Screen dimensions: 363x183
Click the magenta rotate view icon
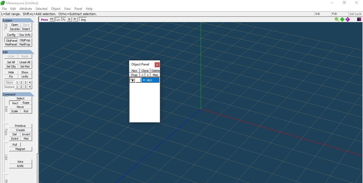coord(348,19)
